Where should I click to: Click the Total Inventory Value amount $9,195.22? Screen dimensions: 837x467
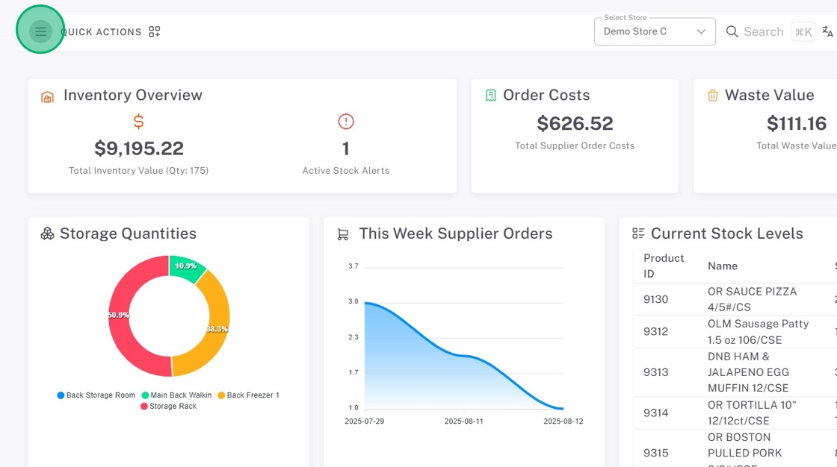[x=139, y=148]
